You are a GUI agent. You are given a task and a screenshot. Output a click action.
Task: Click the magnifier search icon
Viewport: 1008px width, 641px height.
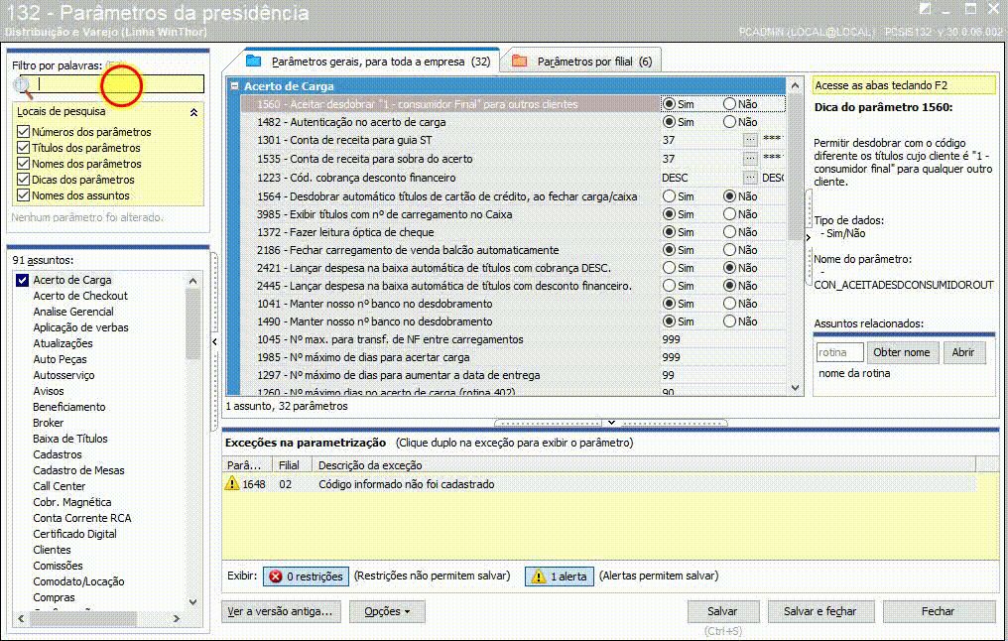[x=23, y=85]
